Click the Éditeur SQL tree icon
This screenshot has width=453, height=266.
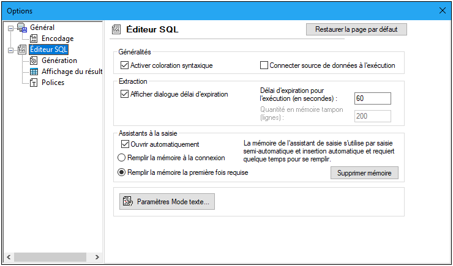22,50
